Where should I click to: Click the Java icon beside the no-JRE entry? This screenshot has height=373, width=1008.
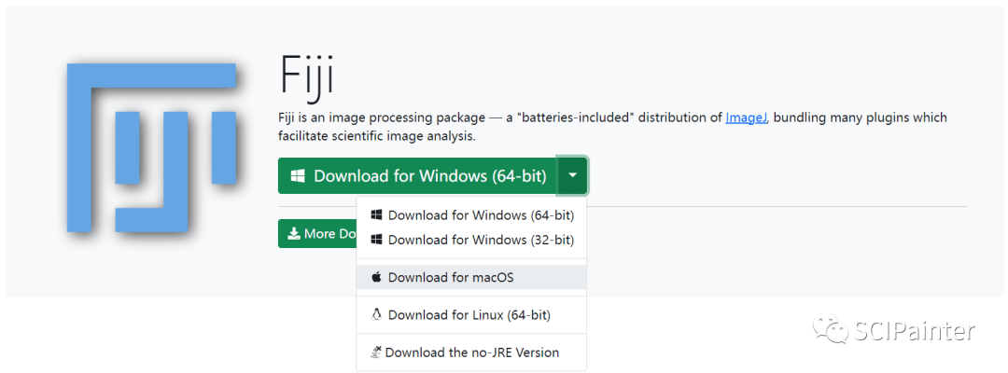pos(375,352)
